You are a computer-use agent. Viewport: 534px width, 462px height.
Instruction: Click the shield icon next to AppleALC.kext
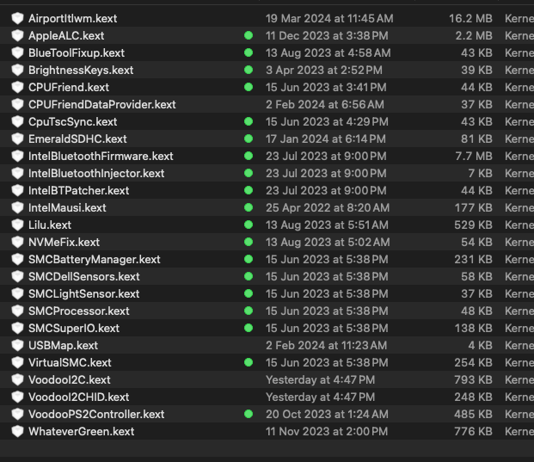[17, 35]
